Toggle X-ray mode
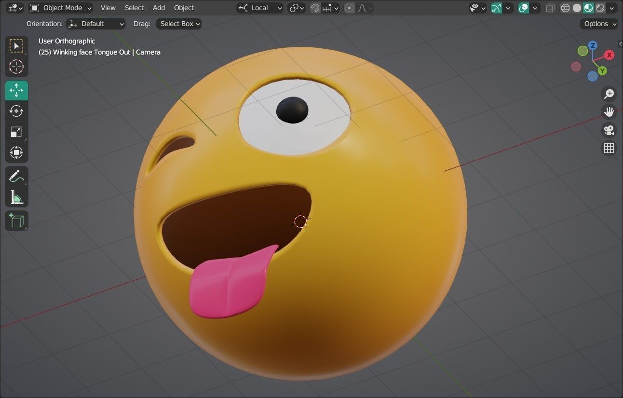Viewport: 623px width, 398px height. (x=550, y=8)
